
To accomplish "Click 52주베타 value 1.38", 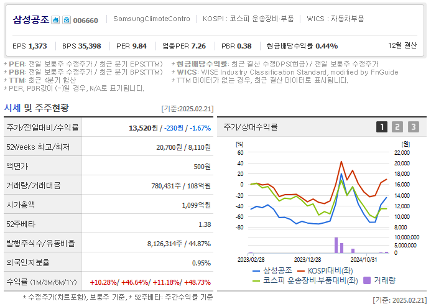I will (x=205, y=224).
